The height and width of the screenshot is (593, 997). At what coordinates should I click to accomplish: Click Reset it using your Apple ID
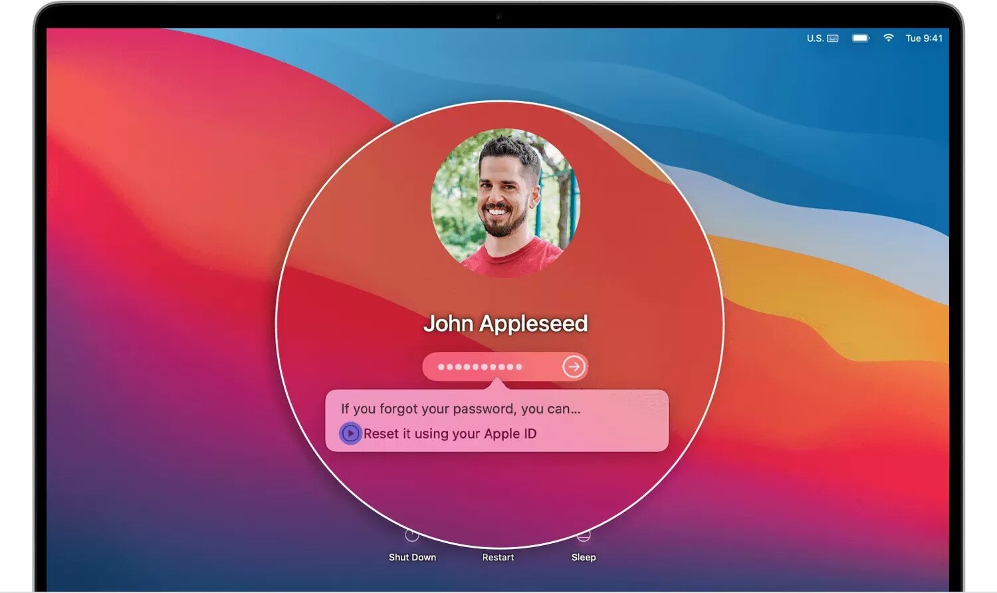450,433
